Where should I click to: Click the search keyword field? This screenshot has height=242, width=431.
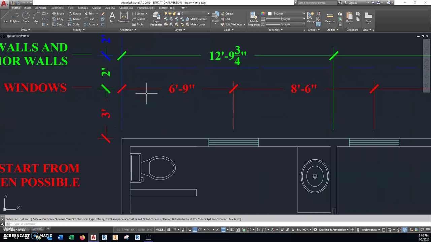(316, 3)
